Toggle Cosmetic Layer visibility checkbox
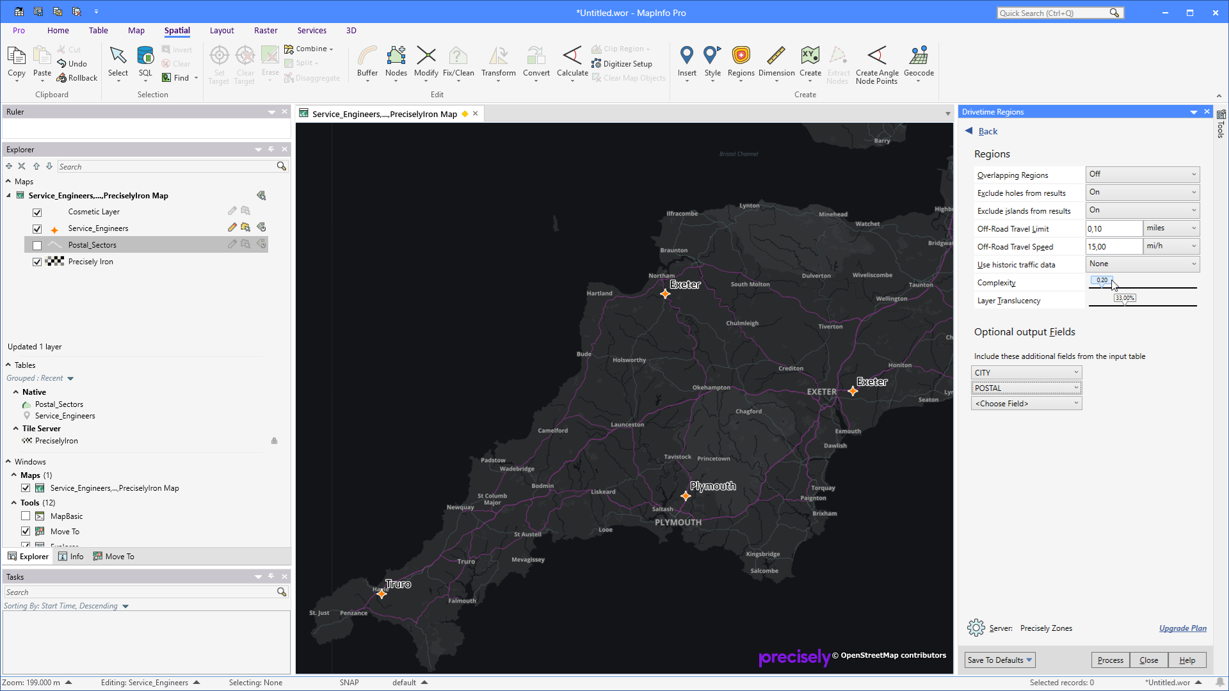The image size is (1229, 691). [x=37, y=212]
